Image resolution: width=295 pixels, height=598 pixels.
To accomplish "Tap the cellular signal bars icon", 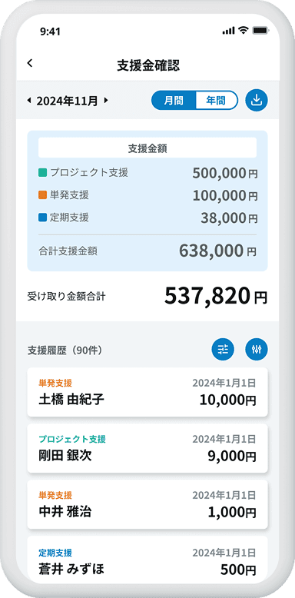I will [x=228, y=32].
